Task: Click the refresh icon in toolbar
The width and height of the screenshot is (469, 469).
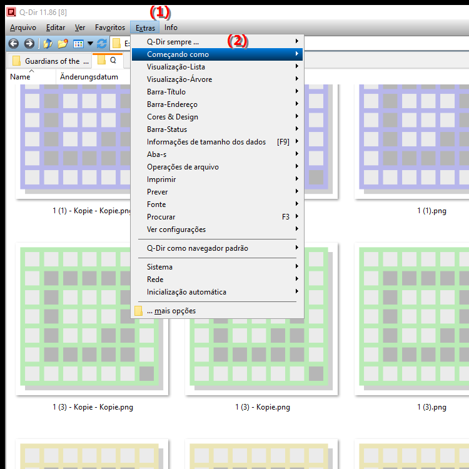Action: point(102,44)
